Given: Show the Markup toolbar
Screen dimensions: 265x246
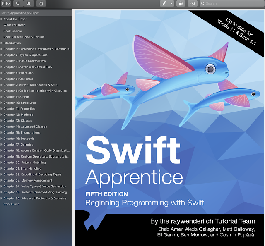Looking at the screenshot, I should (x=193, y=4).
